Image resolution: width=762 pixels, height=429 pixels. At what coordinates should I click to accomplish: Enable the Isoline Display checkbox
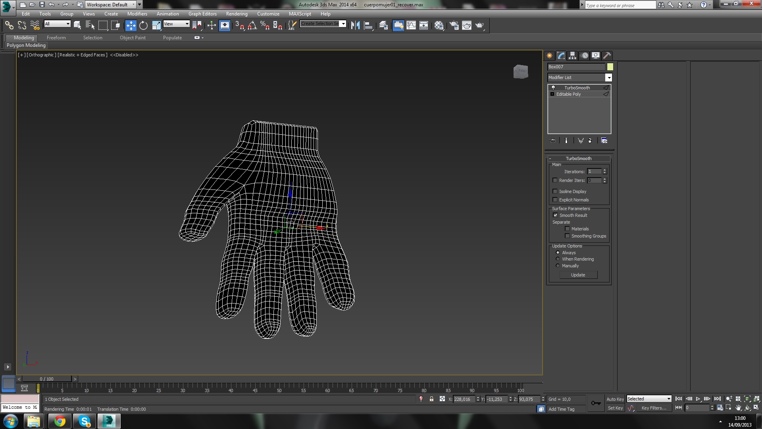click(555, 191)
